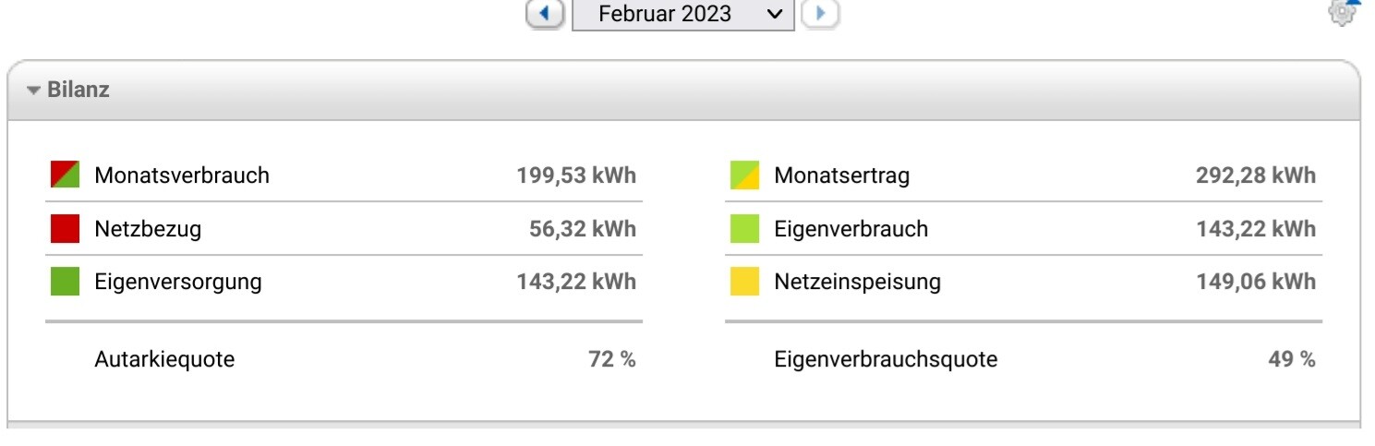Click the Bilanz panel header
This screenshot has width=1375, height=446.
coord(78,90)
